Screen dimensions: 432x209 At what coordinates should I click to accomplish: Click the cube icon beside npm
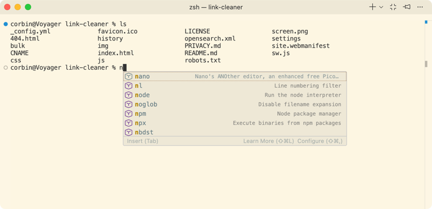point(129,114)
